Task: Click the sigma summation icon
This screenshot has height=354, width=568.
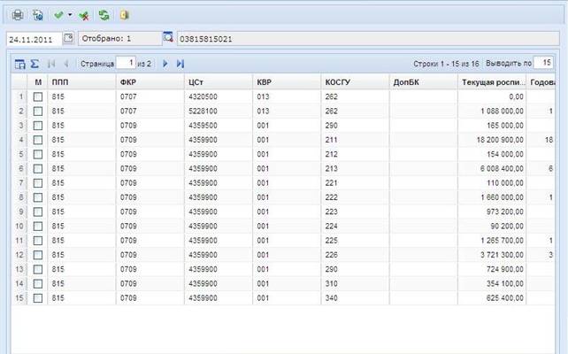Action: (35, 64)
